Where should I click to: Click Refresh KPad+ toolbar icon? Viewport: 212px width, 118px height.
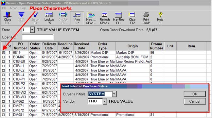(105, 18)
